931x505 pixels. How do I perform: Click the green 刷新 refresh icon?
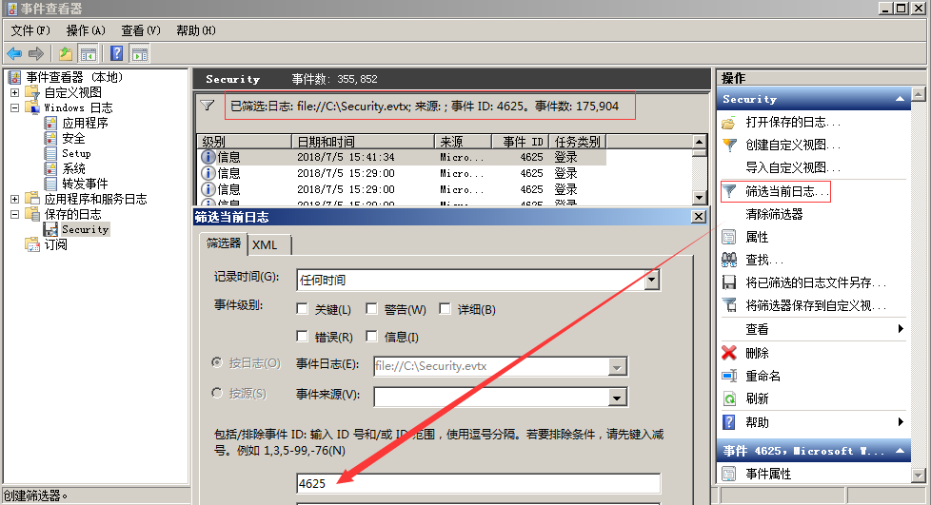[x=729, y=399]
